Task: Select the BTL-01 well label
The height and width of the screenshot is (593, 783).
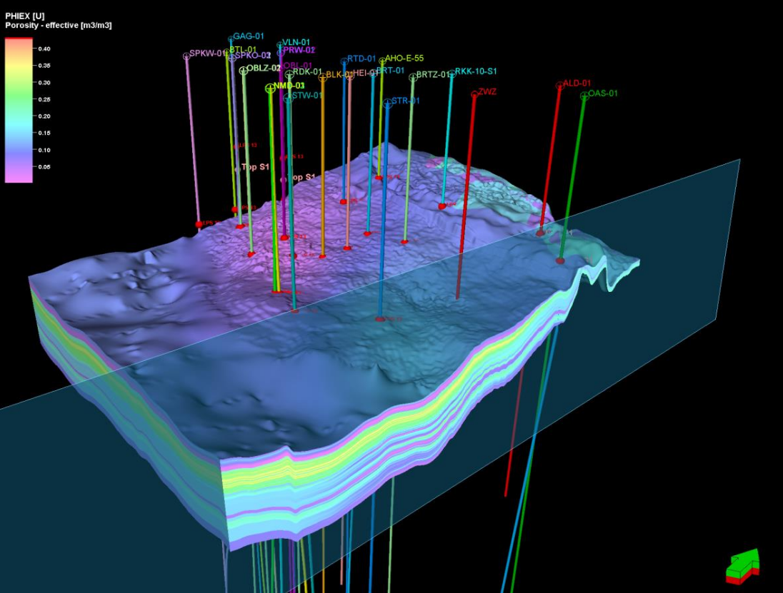Action: [243, 49]
